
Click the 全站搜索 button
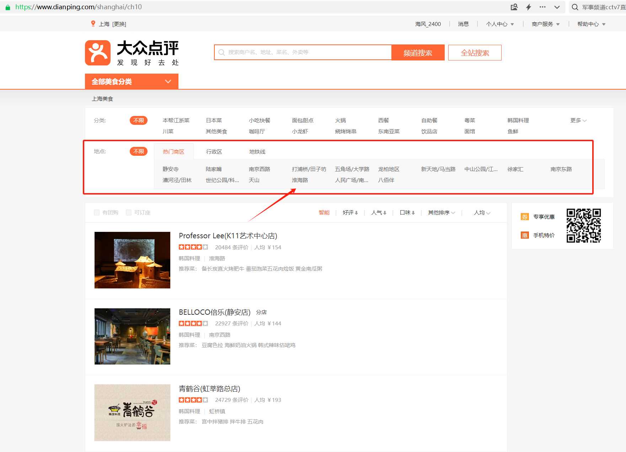tap(475, 53)
